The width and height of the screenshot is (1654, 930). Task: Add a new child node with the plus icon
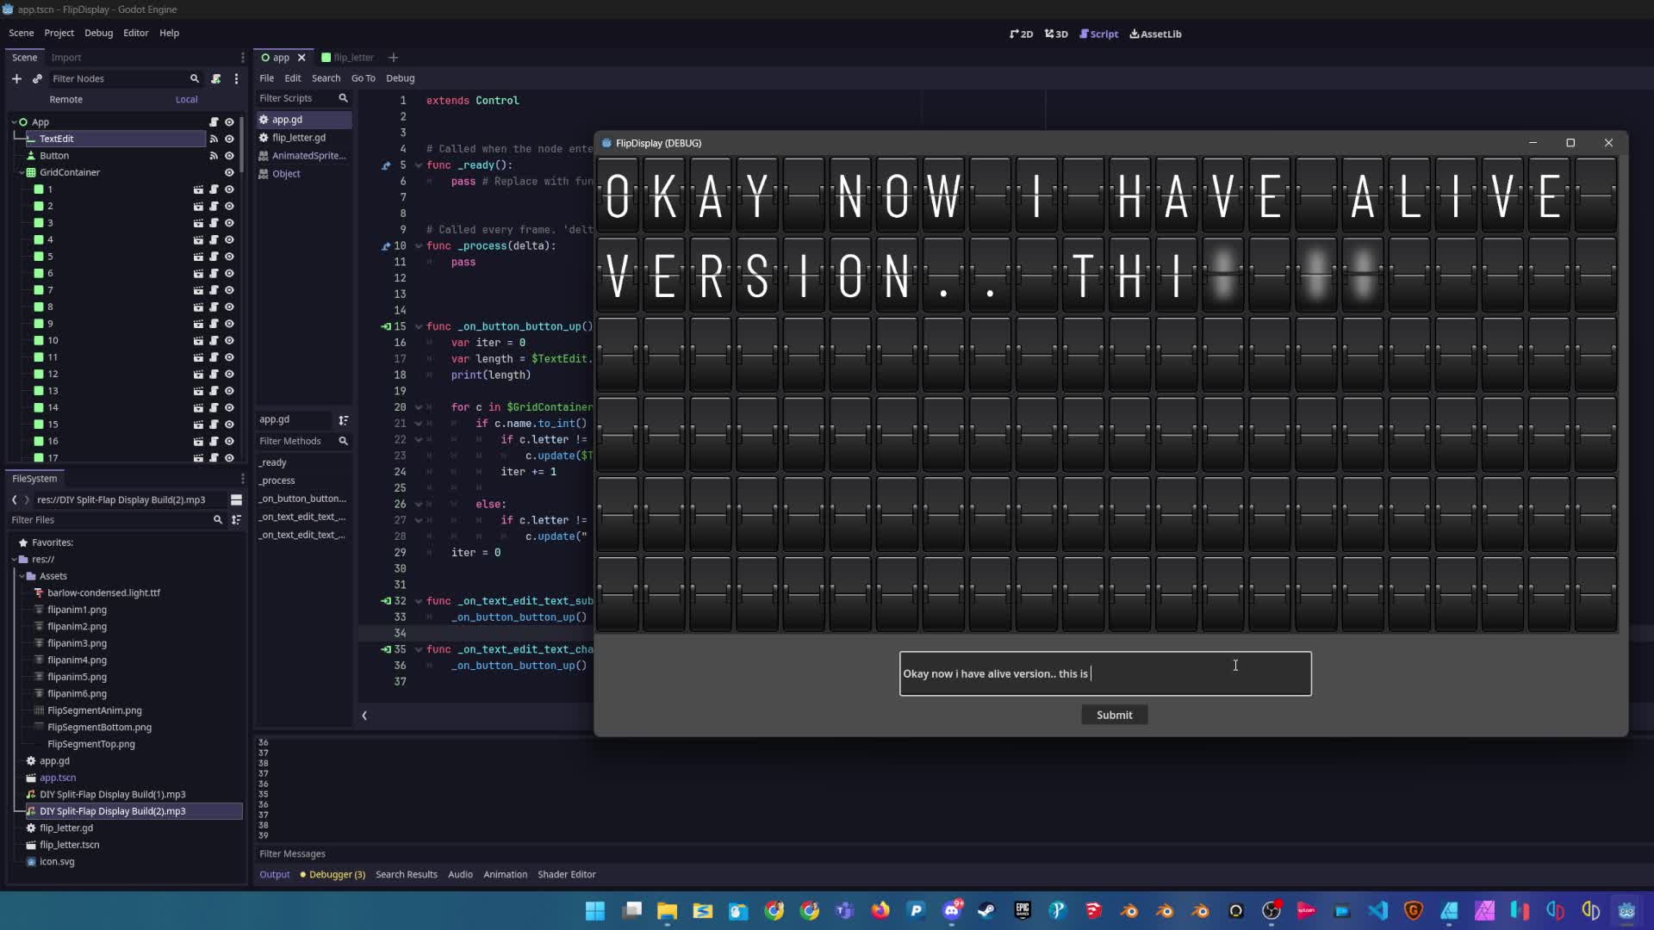tap(17, 78)
